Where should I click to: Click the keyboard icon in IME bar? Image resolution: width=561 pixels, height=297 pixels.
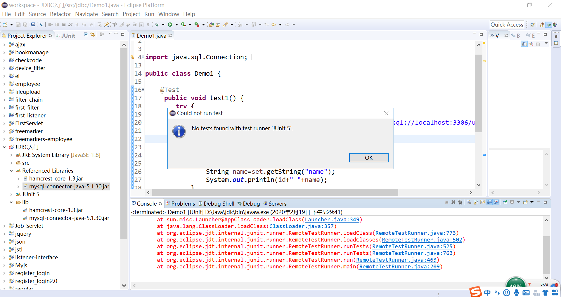pyautogui.click(x=526, y=293)
